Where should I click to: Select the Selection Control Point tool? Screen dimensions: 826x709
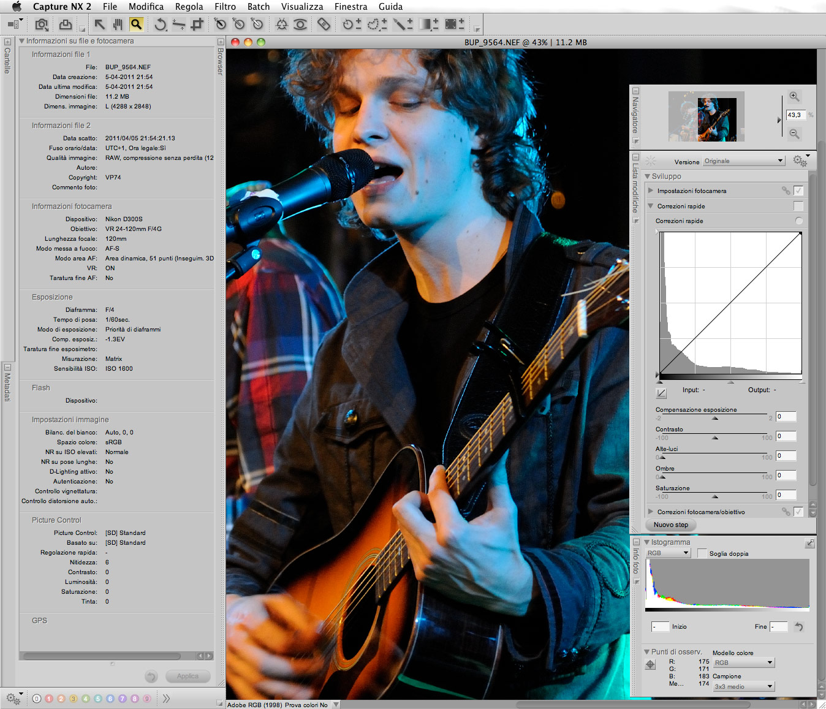[352, 24]
